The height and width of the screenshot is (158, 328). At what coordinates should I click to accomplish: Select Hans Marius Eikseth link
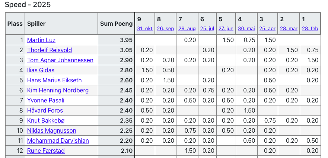54,80
